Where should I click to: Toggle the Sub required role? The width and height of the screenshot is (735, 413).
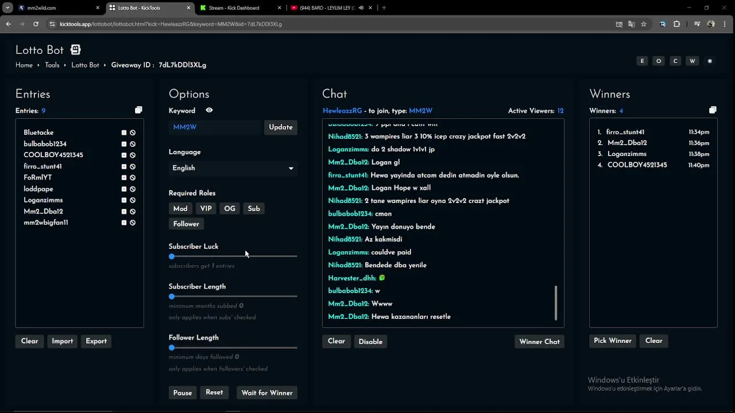(254, 208)
